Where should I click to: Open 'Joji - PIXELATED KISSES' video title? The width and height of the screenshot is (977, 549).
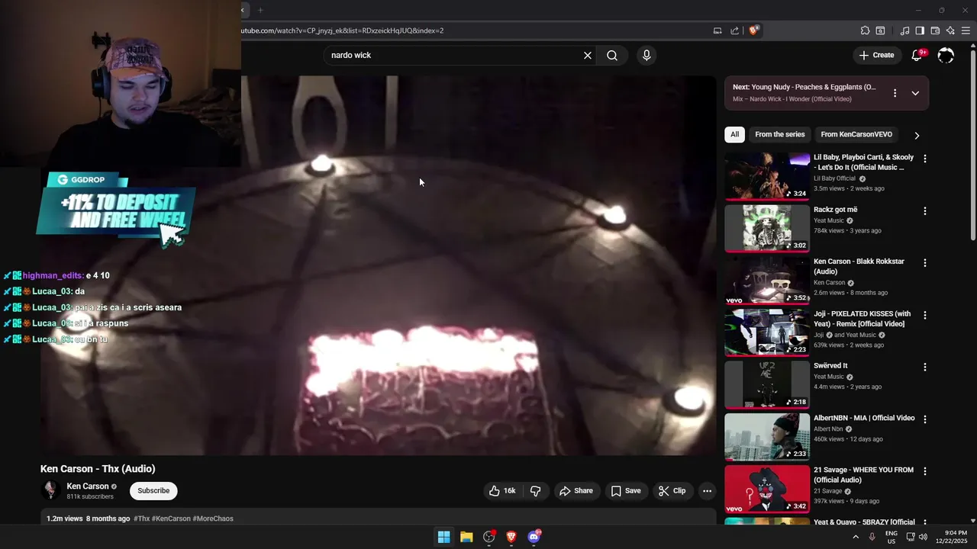click(x=862, y=319)
